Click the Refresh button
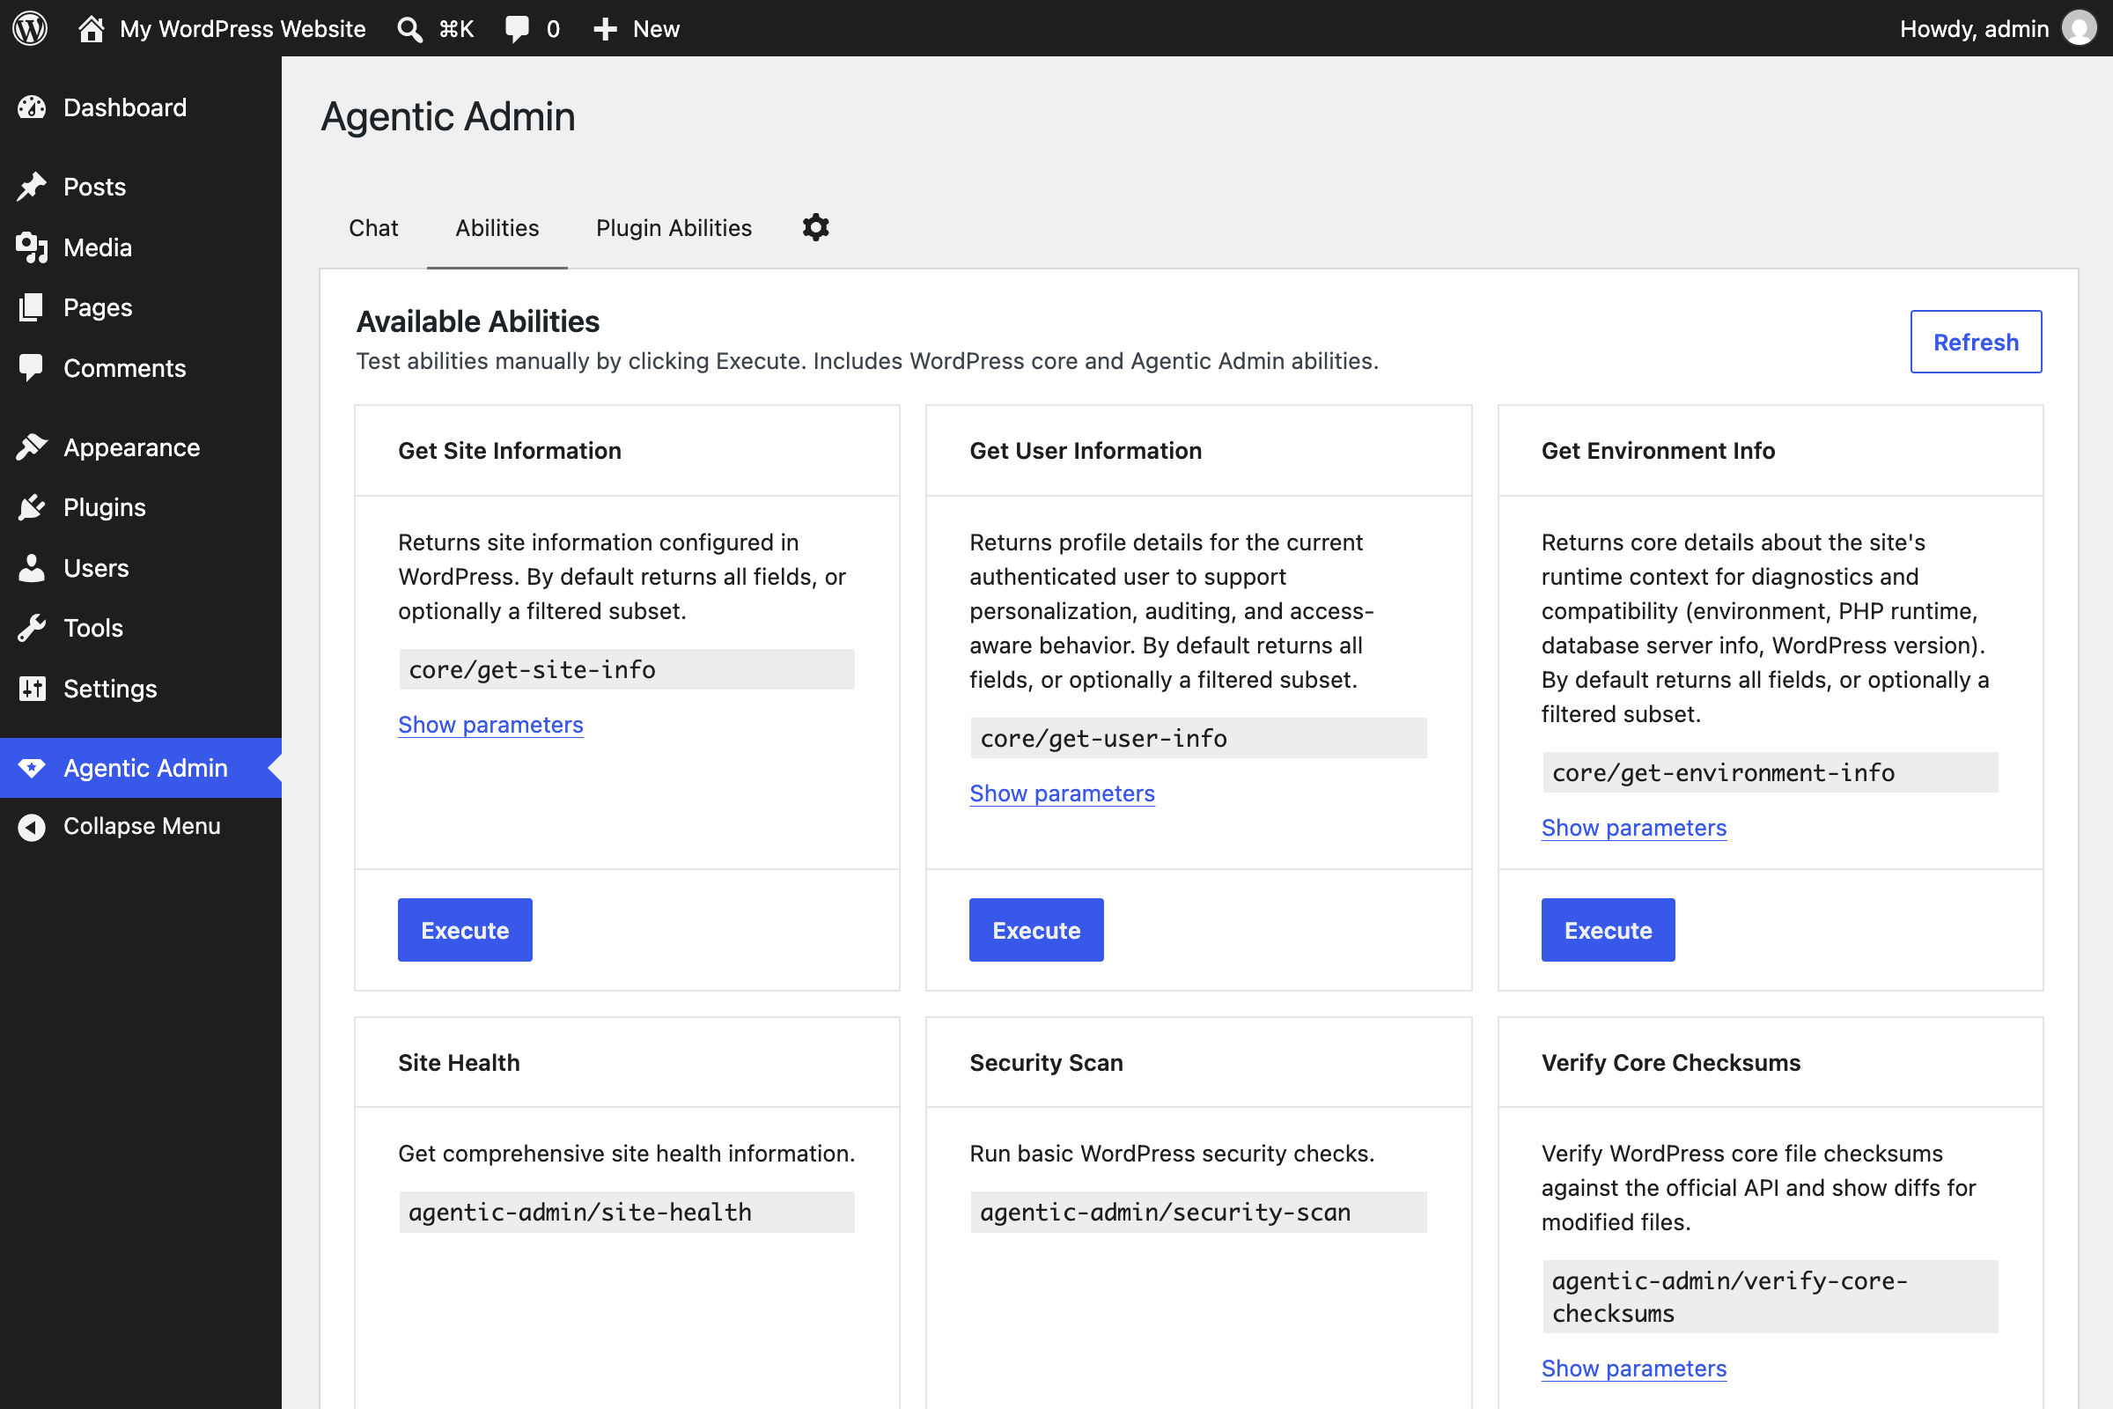2113x1409 pixels. 1976,342
